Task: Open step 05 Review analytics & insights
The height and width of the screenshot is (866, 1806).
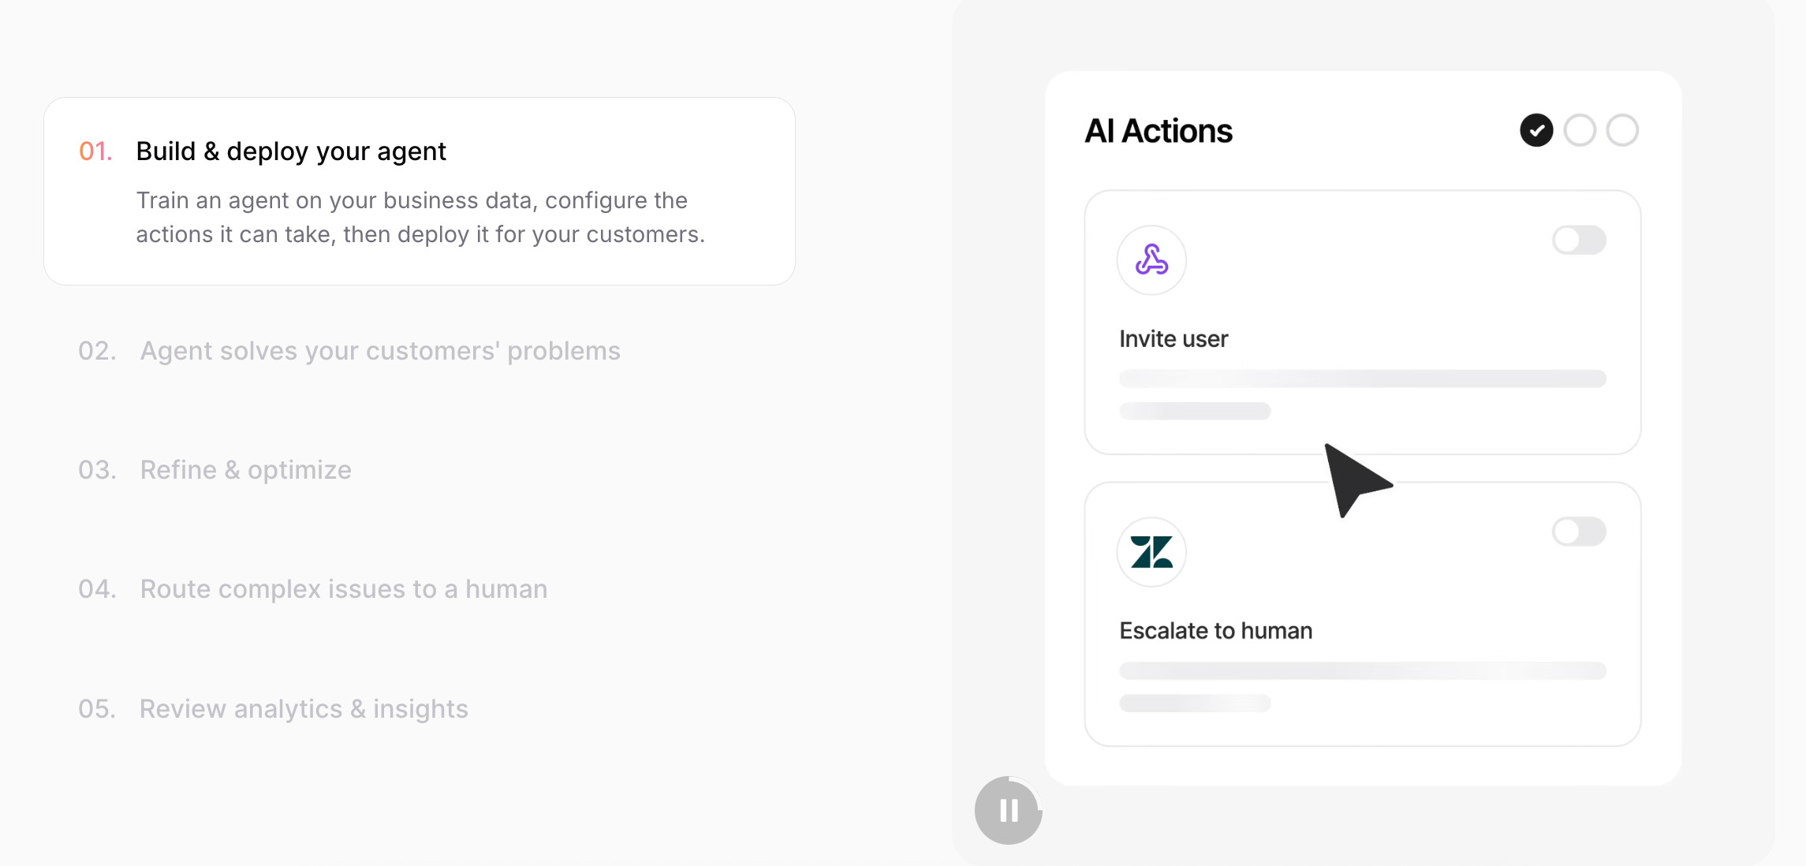Action: point(273,709)
